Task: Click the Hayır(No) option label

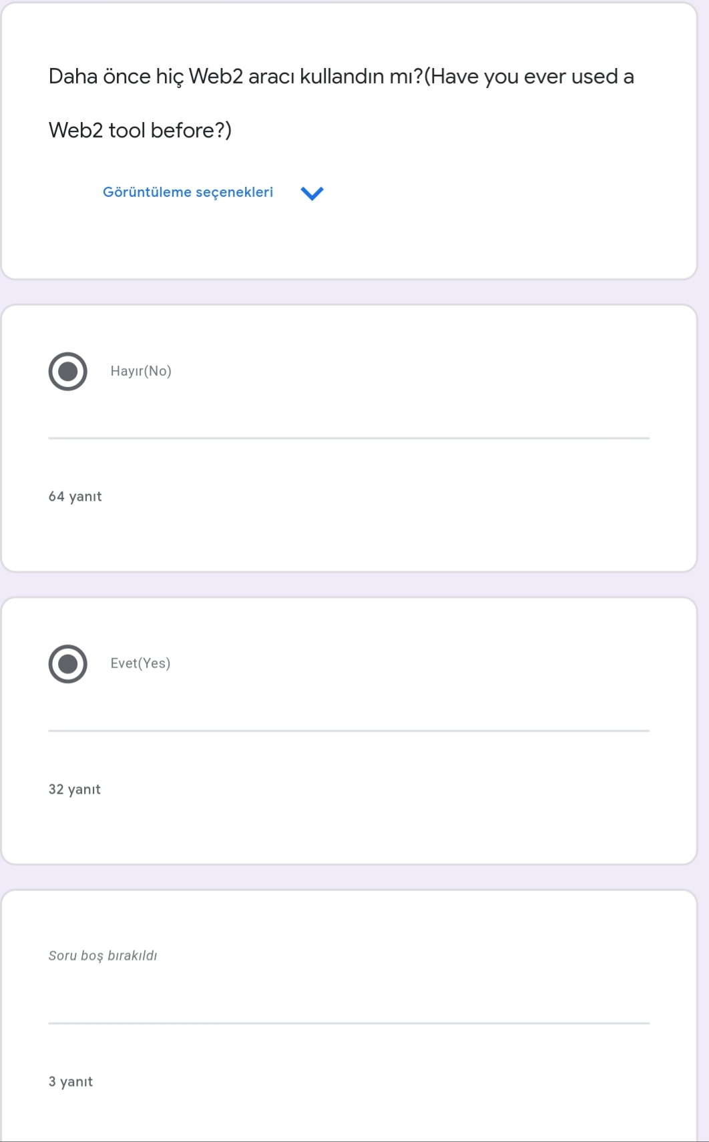Action: pyautogui.click(x=141, y=371)
